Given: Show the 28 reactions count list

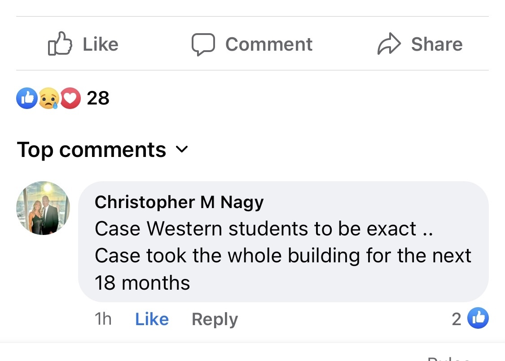Looking at the screenshot, I should pyautogui.click(x=98, y=98).
